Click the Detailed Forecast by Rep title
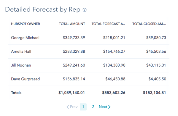The height and width of the screenshot is (116, 178). (43, 9)
